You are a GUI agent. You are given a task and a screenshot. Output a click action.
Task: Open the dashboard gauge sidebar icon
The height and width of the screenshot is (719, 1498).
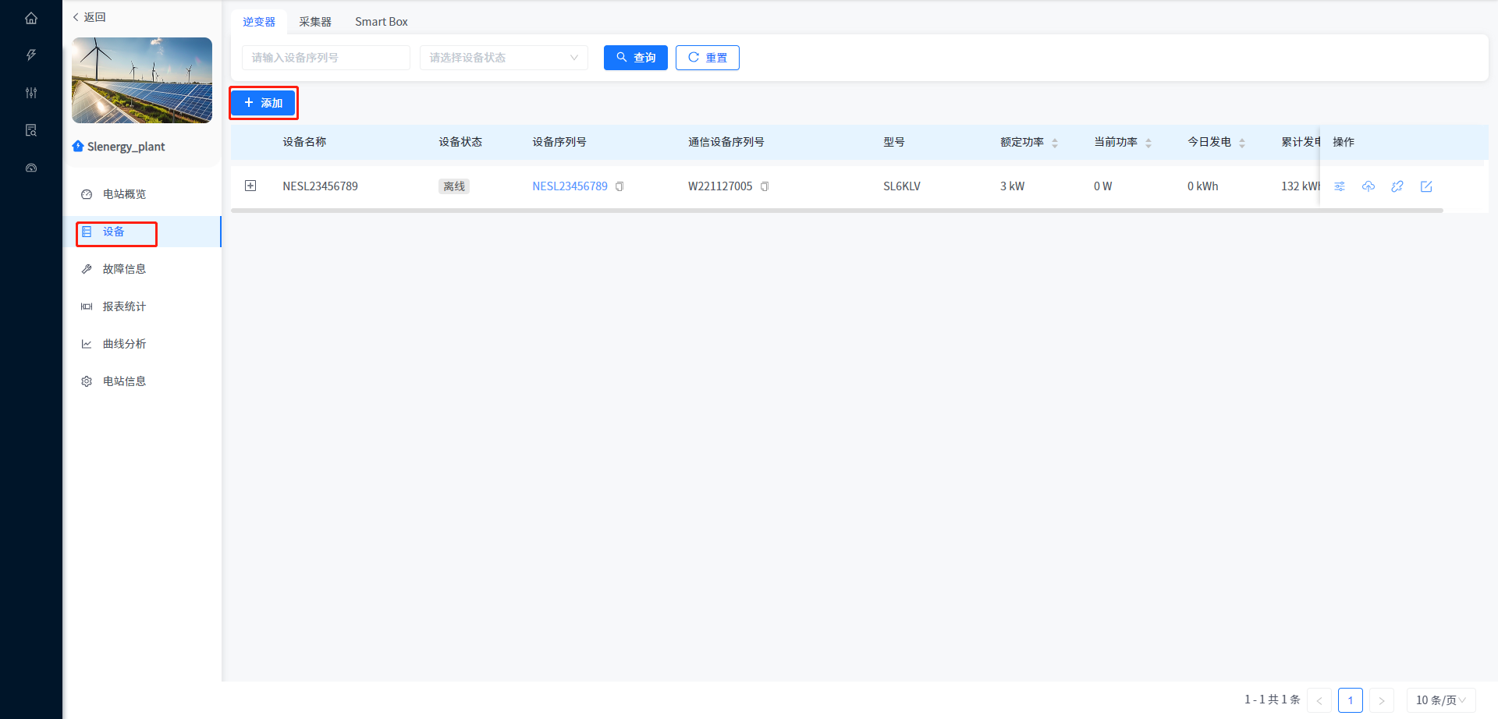[x=31, y=168]
